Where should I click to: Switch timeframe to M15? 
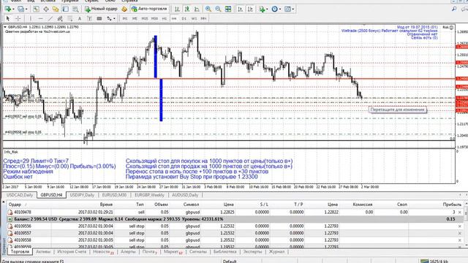pos(145,18)
